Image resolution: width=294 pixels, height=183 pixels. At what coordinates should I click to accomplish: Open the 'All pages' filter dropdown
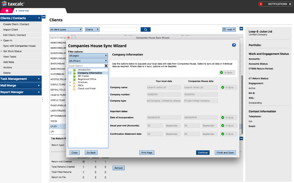pos(88,56)
